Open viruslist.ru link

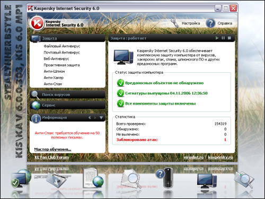tap(193, 157)
